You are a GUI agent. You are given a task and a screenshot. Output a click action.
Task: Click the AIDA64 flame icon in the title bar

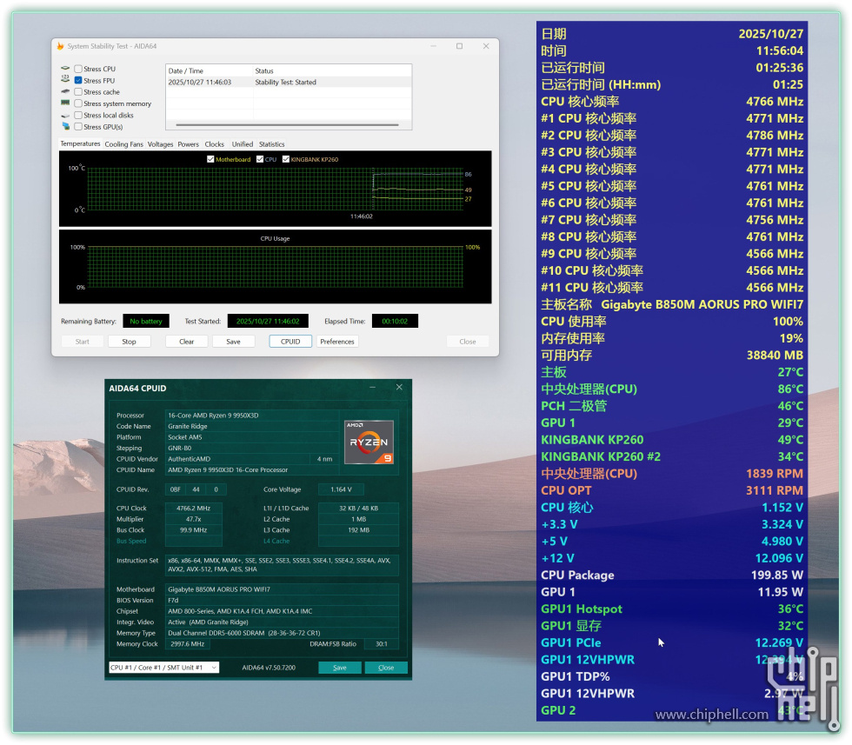tap(60, 46)
